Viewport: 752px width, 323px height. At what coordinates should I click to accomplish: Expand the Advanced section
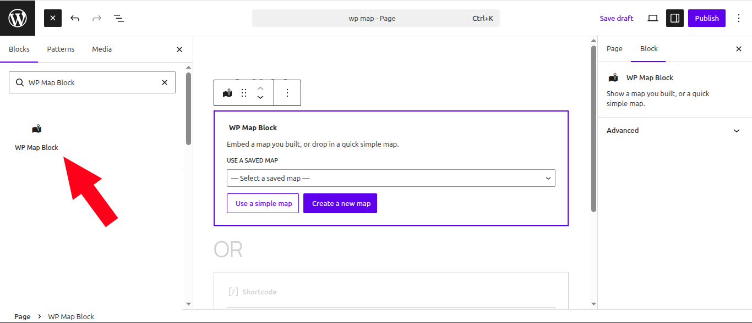[675, 131]
